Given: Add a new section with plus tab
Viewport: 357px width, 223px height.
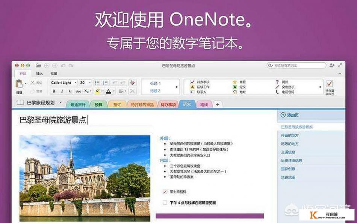Looking at the screenshot, I should (218, 104).
